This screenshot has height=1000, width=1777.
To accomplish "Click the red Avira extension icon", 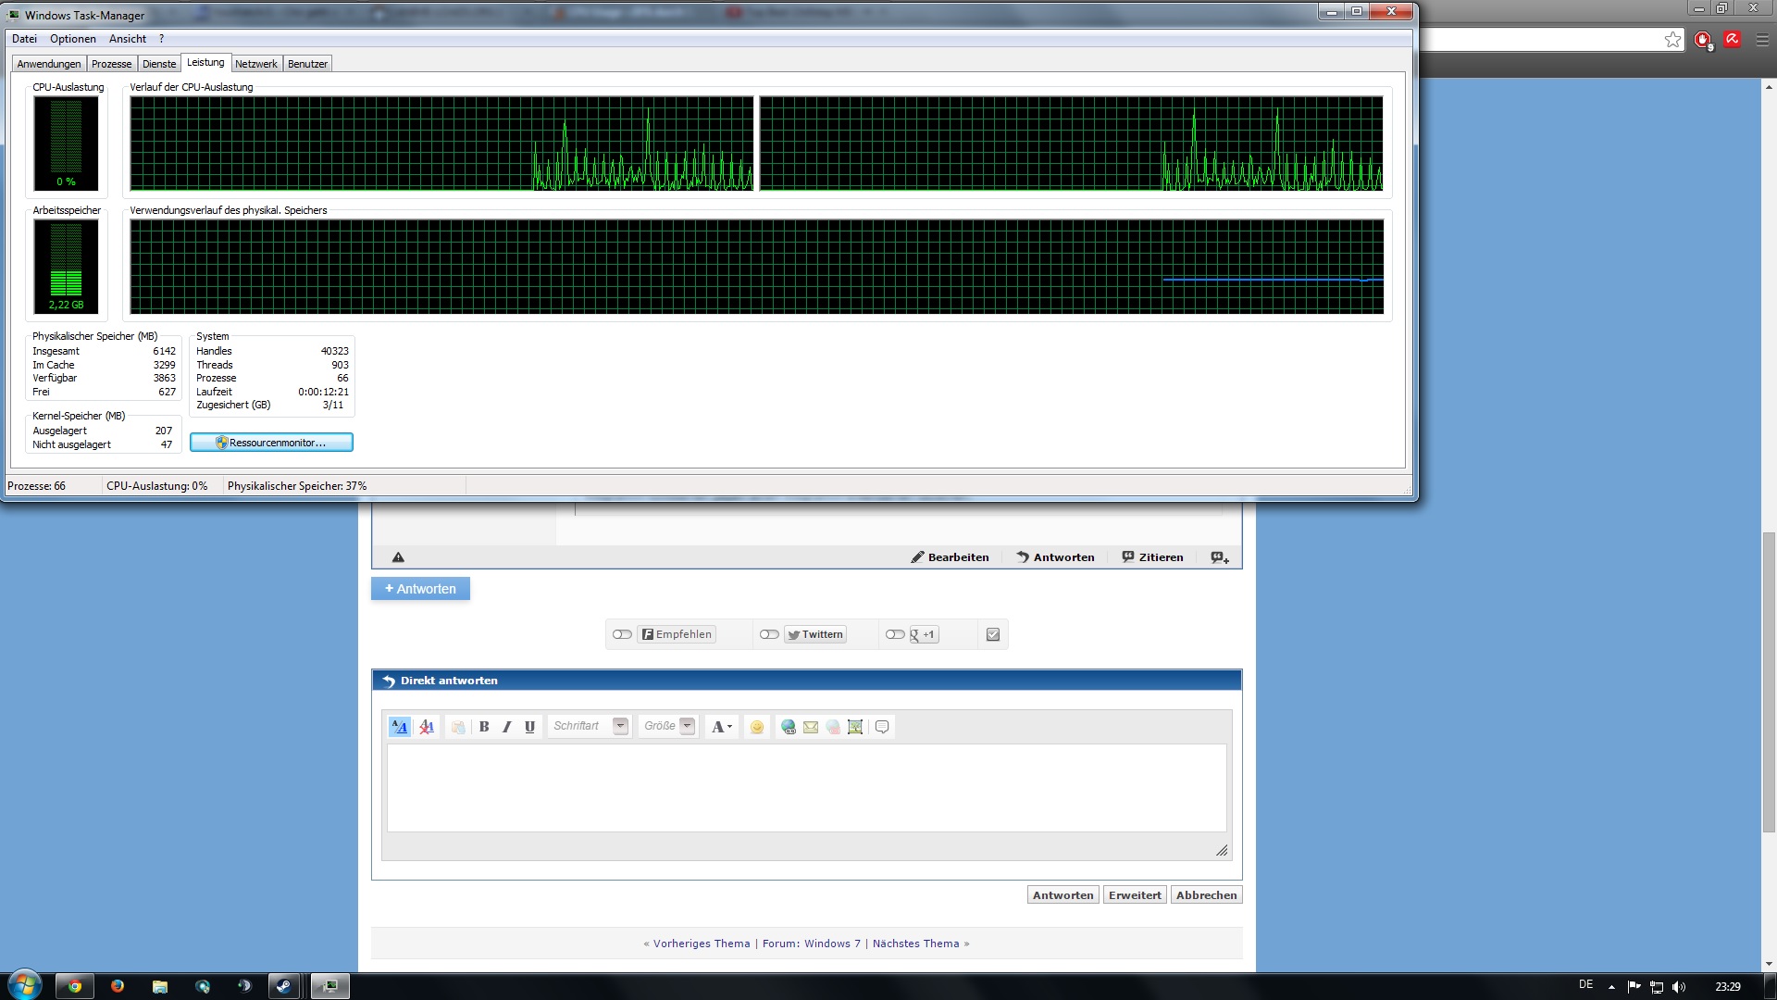I will point(1733,39).
